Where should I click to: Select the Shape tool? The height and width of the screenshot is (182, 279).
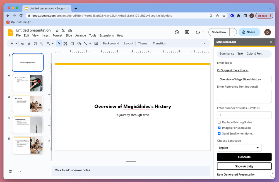(79, 44)
